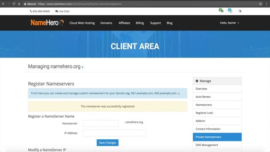
Task: Click the Register Nameservers heading
Action: pyautogui.click(x=51, y=84)
